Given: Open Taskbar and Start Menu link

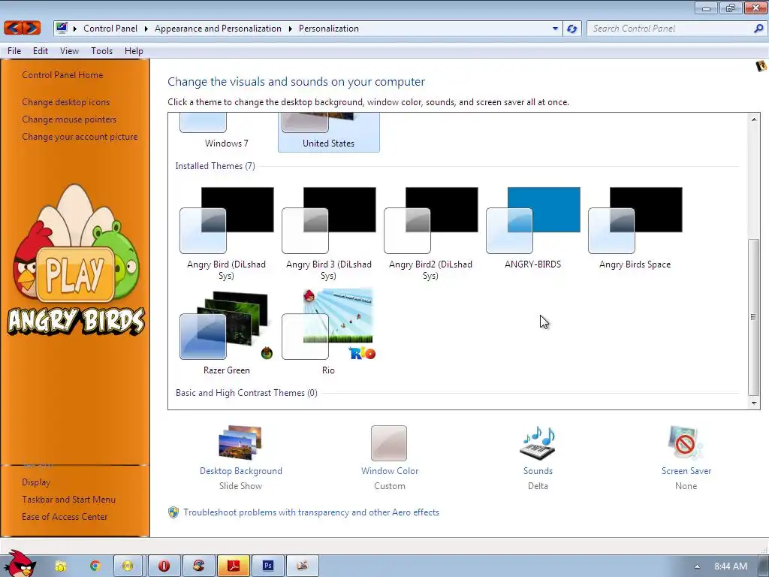Looking at the screenshot, I should click(68, 500).
